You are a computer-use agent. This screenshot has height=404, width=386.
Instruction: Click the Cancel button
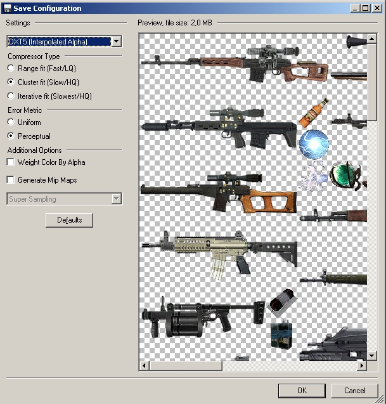(354, 391)
